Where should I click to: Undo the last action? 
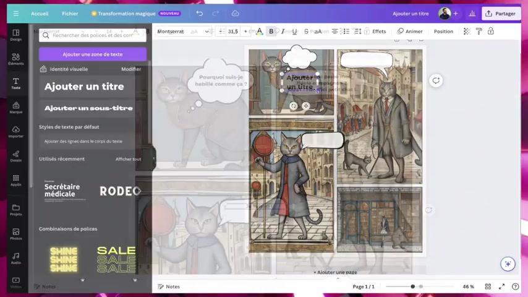coord(199,14)
